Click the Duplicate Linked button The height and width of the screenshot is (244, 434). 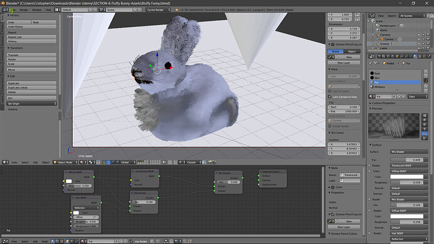(31, 87)
